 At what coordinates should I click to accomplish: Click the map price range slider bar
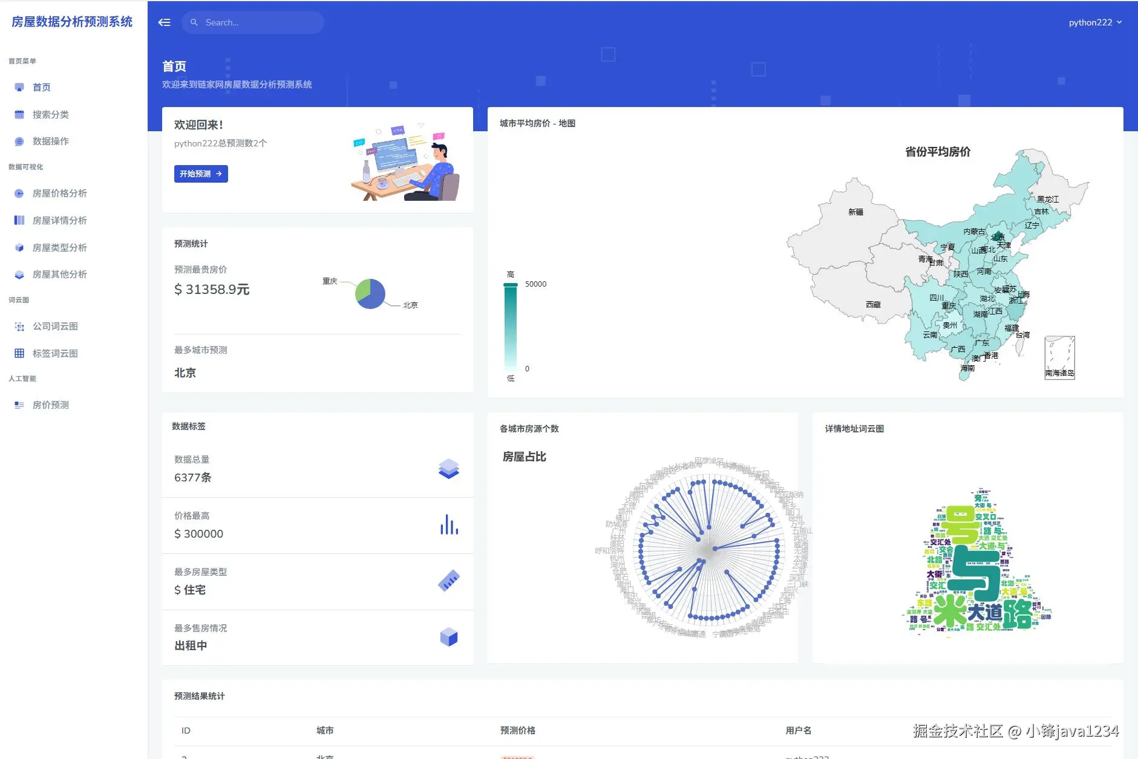[511, 326]
